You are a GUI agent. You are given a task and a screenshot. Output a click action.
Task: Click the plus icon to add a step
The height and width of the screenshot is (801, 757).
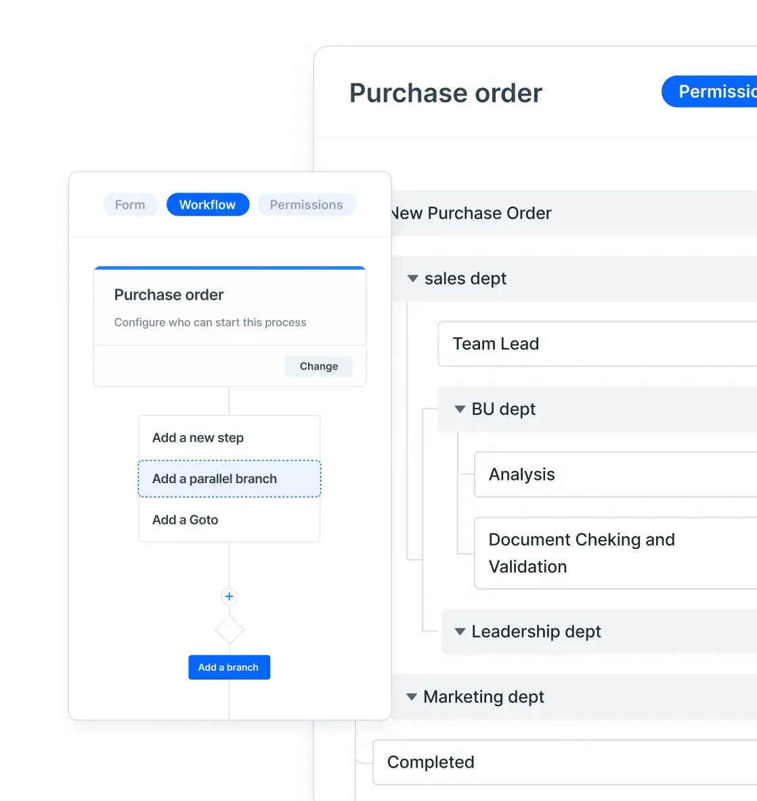click(x=229, y=596)
